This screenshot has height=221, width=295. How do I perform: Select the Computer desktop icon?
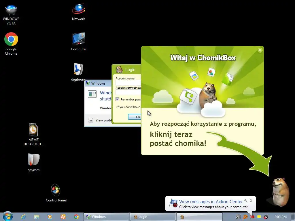78,41
